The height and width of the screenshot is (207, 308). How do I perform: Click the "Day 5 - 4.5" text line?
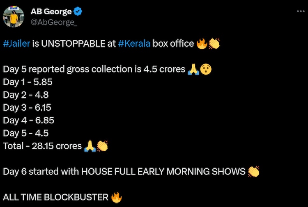[26, 133]
